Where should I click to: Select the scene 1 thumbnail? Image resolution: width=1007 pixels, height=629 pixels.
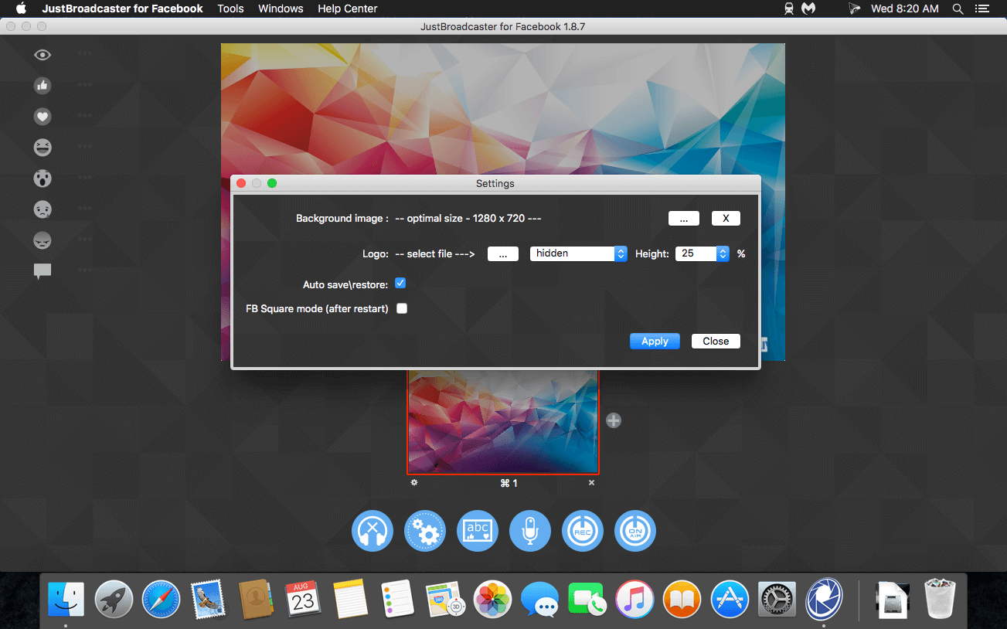(x=503, y=423)
